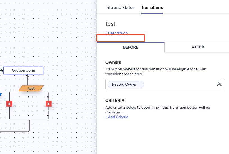
Task: Click the right red plus icon on state box
Action: pos(48,104)
